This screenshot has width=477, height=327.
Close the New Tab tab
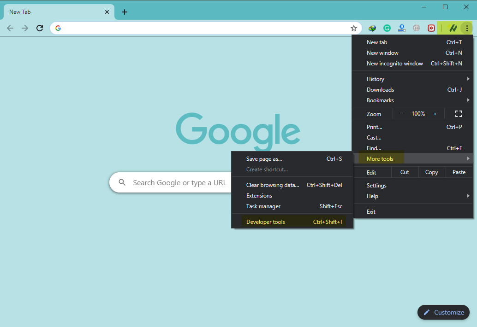tap(107, 12)
